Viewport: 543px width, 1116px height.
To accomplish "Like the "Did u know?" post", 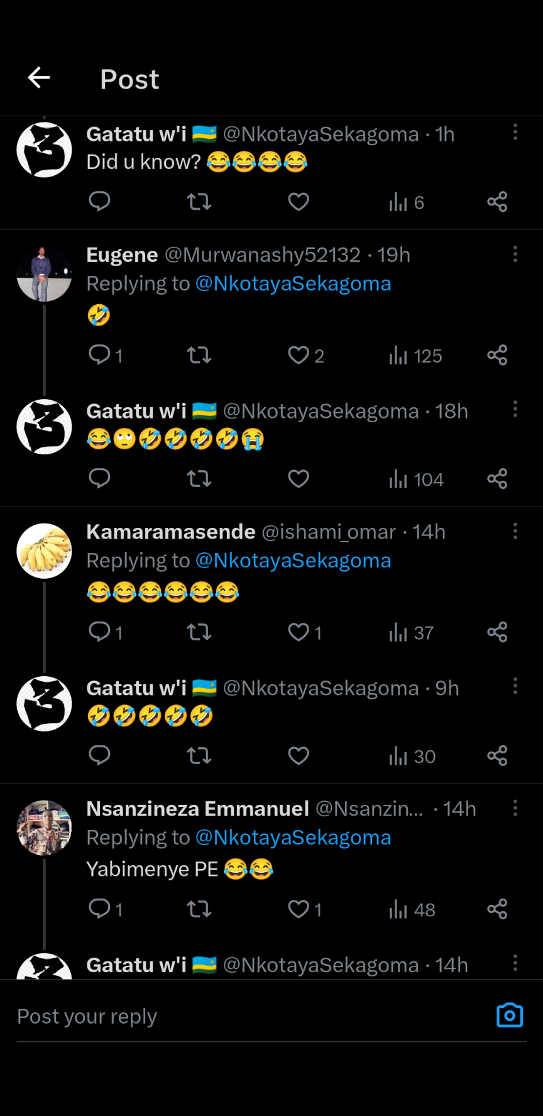I will (299, 202).
